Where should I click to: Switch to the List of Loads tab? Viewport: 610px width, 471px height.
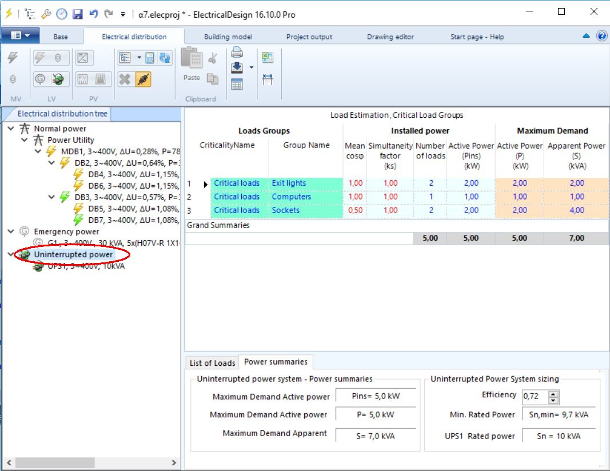(212, 363)
